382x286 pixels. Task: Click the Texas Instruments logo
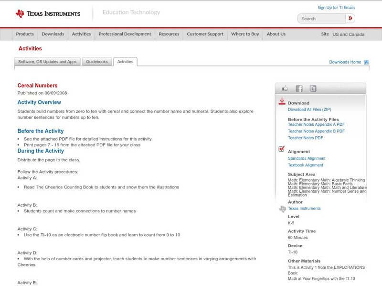tap(48, 14)
